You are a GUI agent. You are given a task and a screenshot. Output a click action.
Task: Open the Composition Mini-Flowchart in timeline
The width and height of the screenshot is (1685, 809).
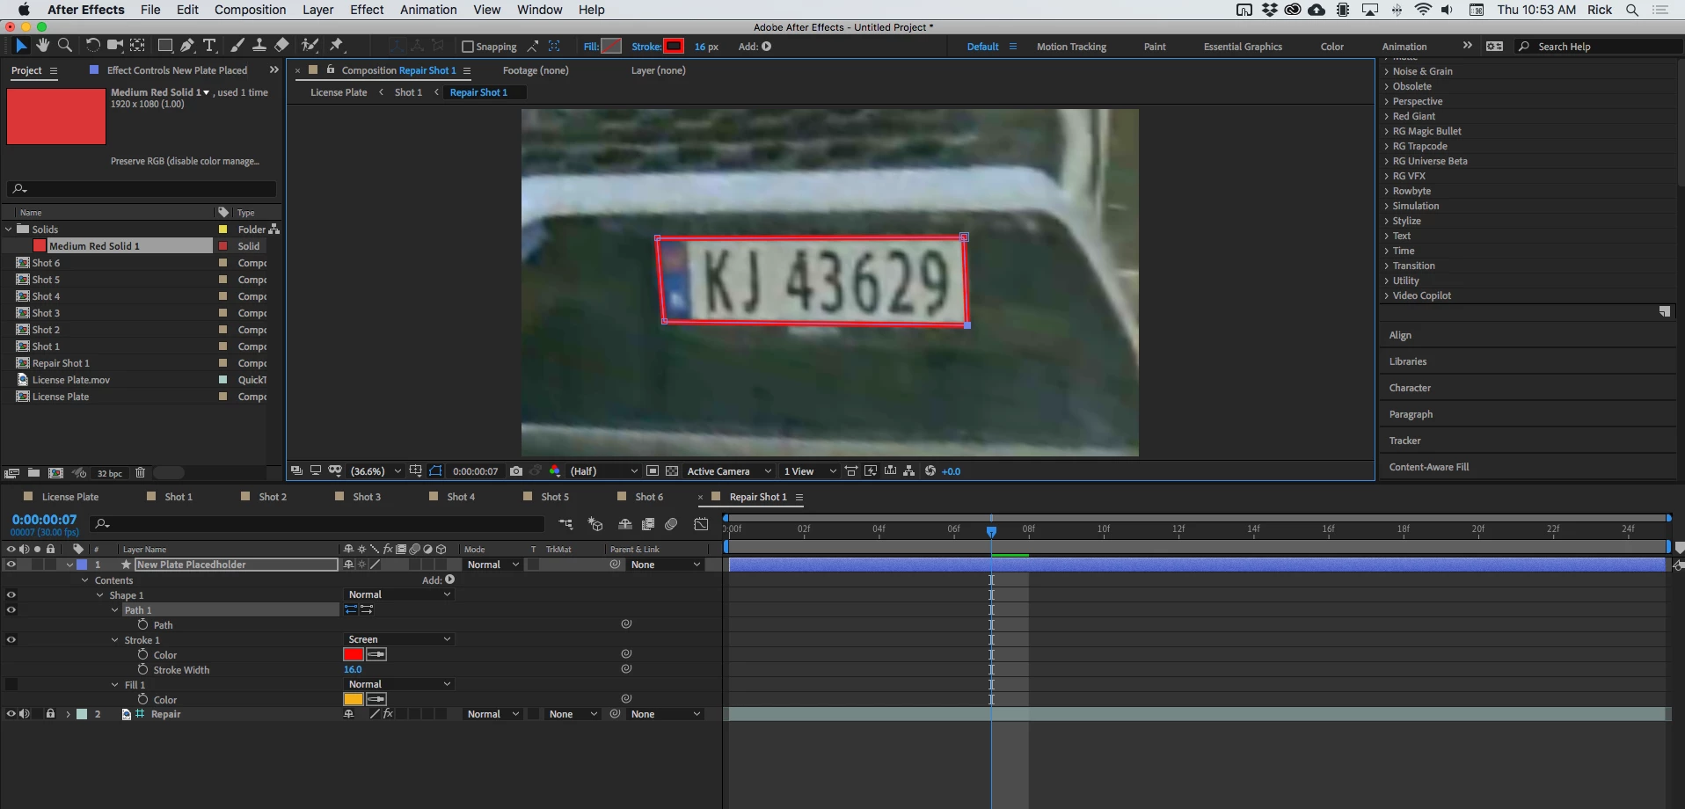coord(565,524)
